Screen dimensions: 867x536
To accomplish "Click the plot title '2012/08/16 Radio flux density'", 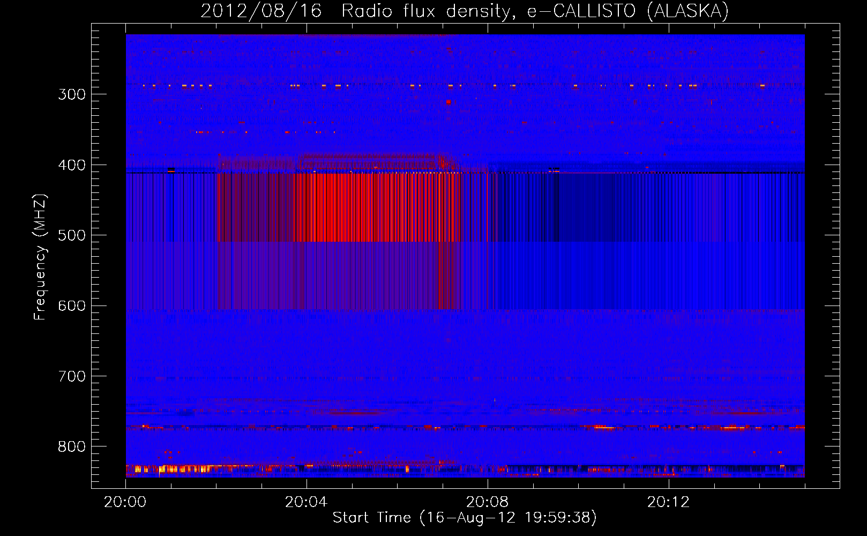I will (465, 11).
